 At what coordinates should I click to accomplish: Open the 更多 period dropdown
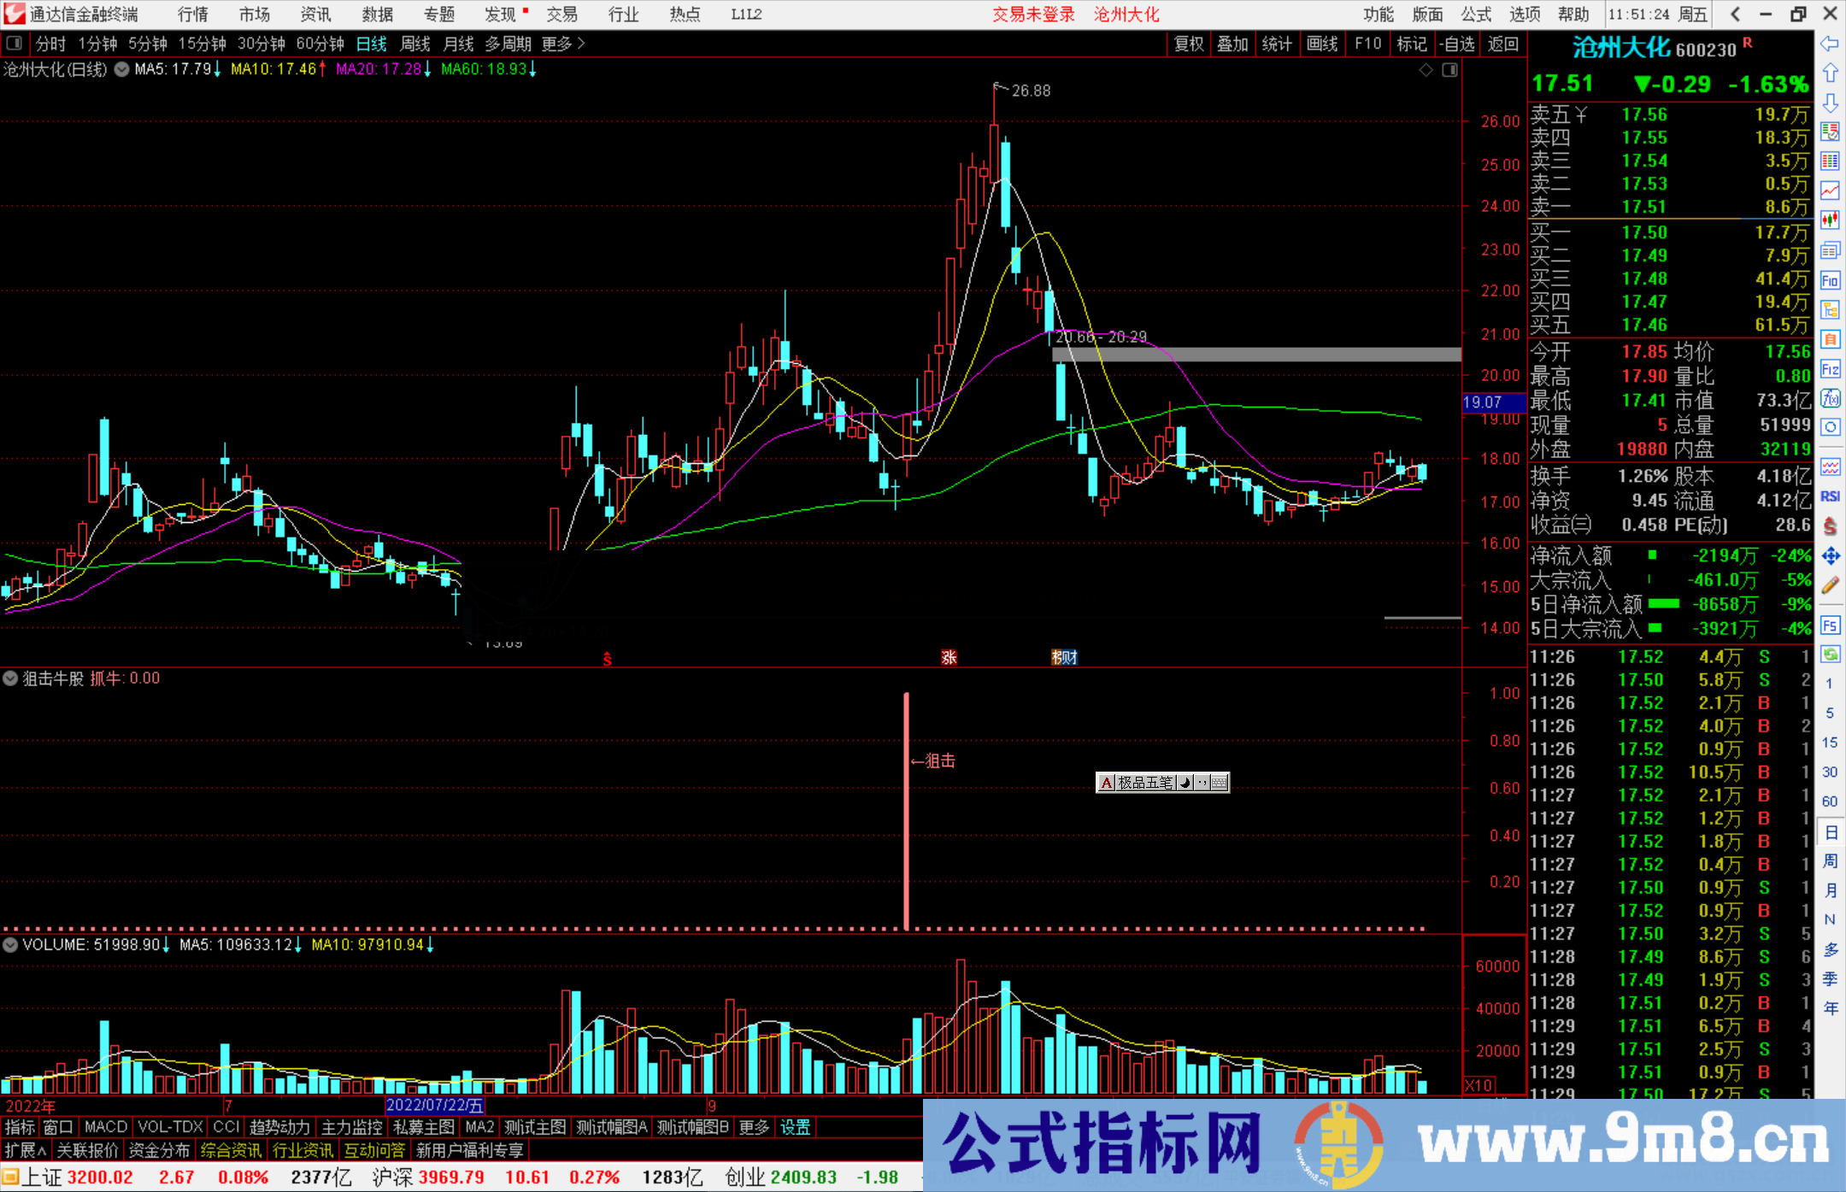[x=556, y=44]
